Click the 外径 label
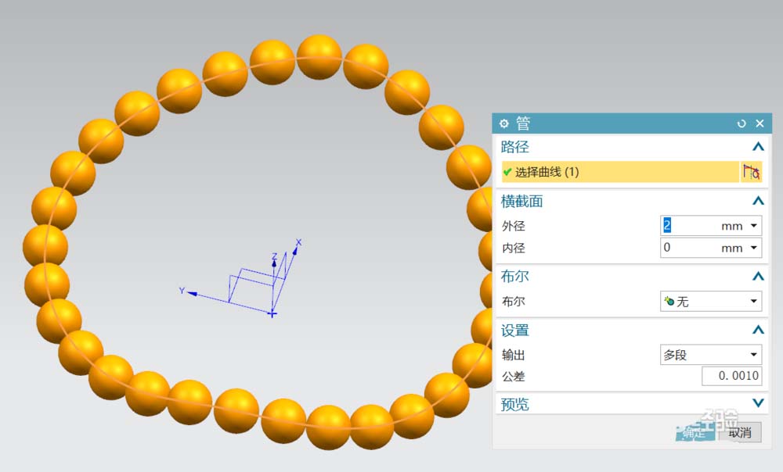 pos(514,227)
